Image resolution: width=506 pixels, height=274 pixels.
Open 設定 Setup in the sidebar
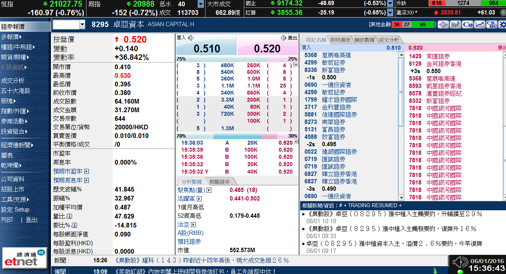tap(15, 210)
